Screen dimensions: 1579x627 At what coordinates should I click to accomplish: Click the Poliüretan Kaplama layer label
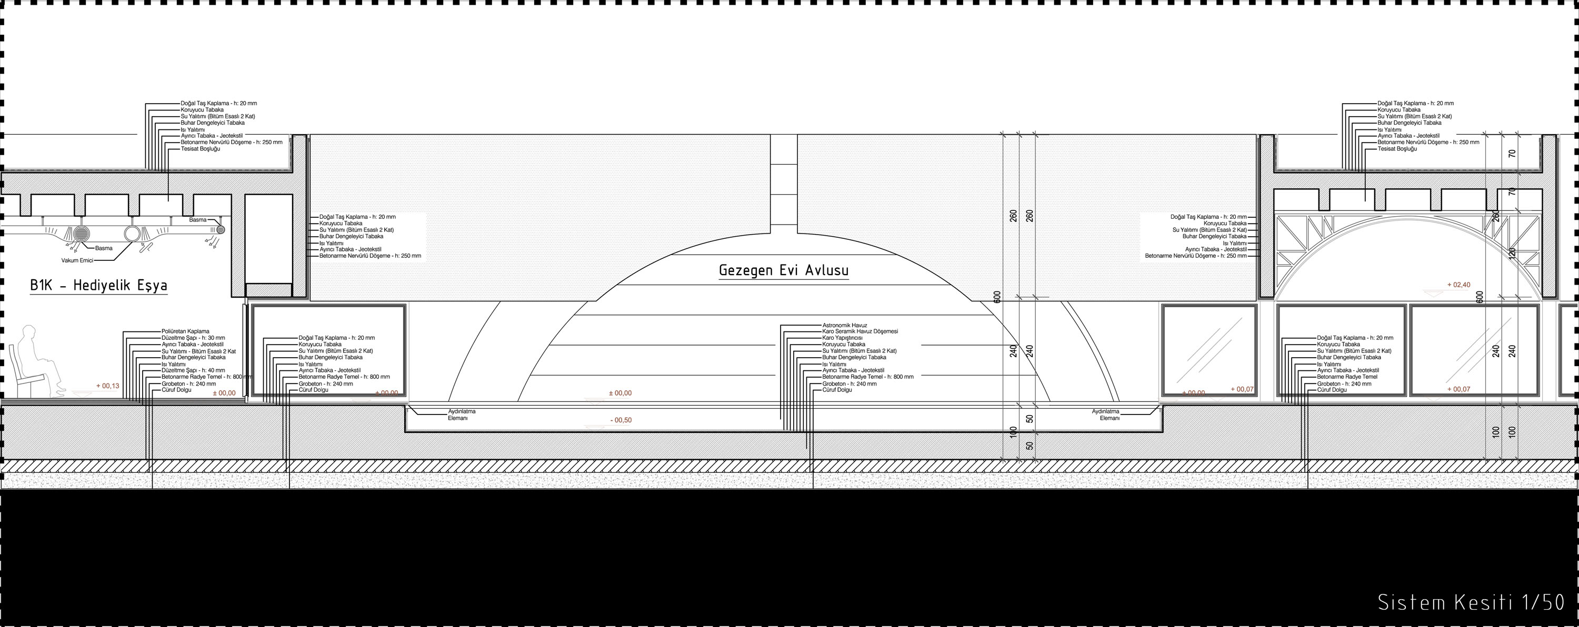click(185, 331)
